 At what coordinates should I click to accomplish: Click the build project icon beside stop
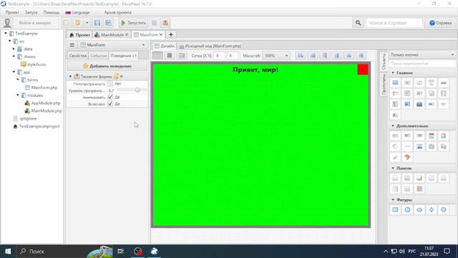pyautogui.click(x=165, y=23)
